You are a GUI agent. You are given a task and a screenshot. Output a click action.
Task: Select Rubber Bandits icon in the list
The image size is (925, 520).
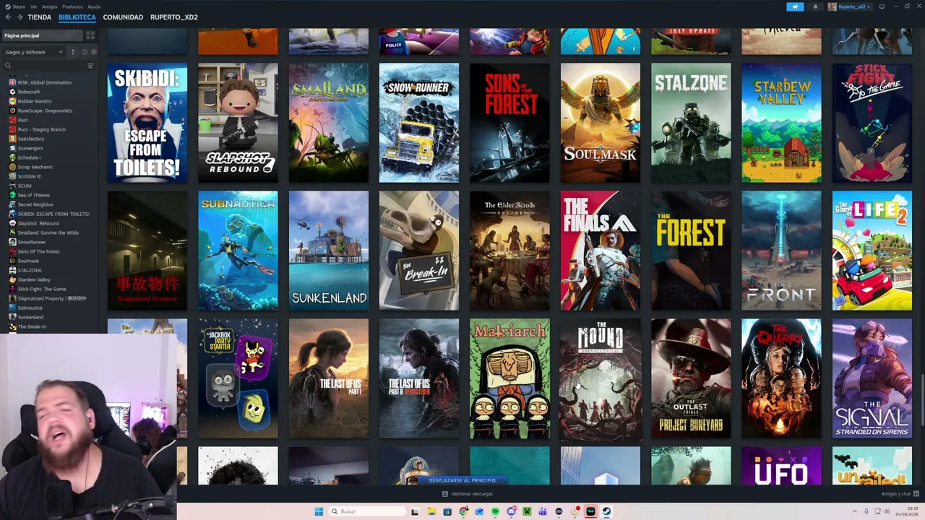click(x=12, y=101)
